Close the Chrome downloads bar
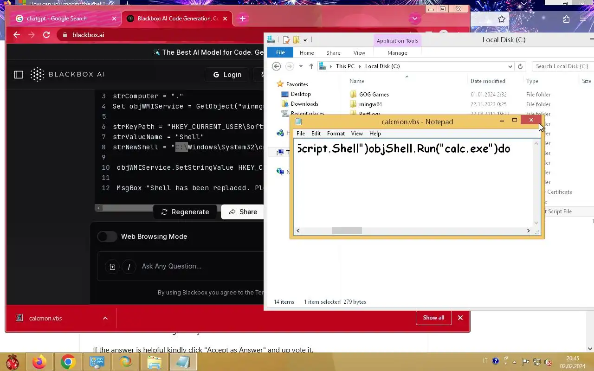The height and width of the screenshot is (371, 594). 460,318
